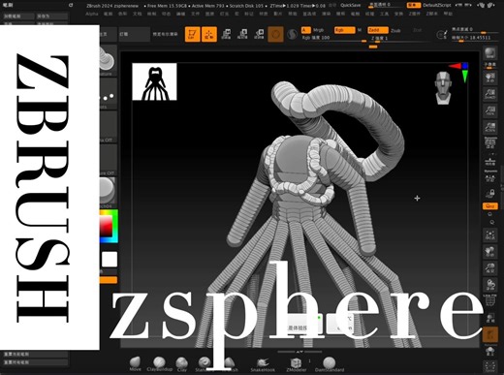Click the orange button near DefaultZScript
504x375 pixels.
413,5
